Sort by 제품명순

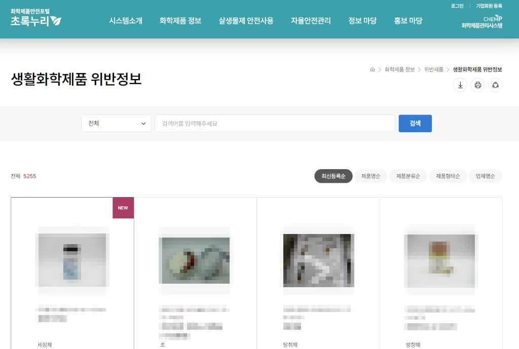(x=370, y=176)
